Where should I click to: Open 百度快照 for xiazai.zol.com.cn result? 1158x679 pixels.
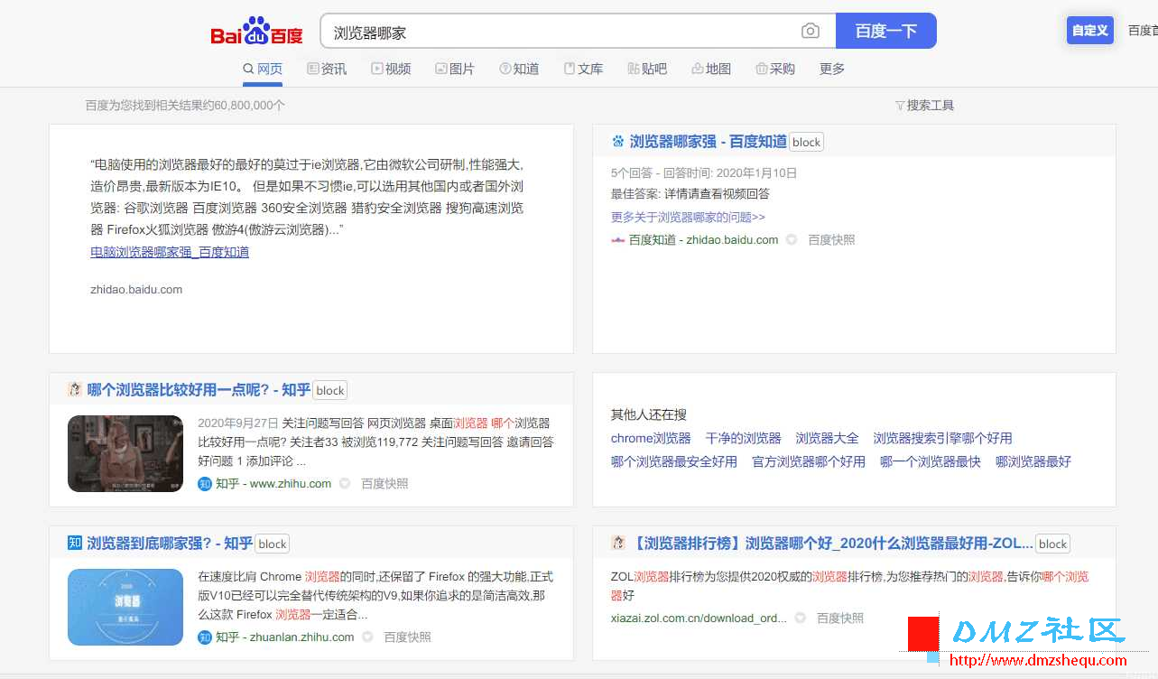point(840,619)
